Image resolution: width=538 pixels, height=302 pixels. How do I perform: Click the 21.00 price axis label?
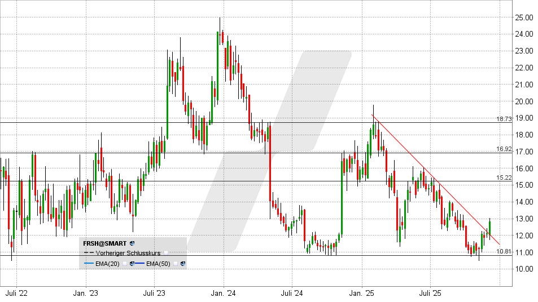point(524,84)
